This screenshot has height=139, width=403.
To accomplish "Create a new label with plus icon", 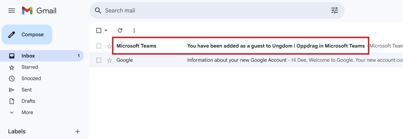I will 77,131.
